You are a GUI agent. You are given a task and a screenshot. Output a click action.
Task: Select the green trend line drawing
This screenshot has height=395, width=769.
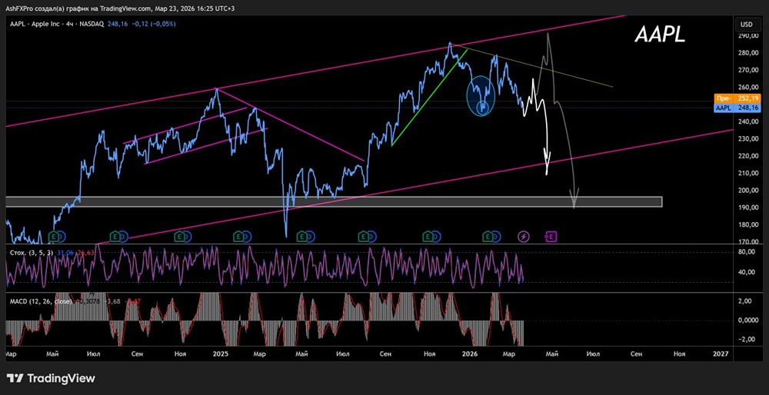tap(428, 97)
